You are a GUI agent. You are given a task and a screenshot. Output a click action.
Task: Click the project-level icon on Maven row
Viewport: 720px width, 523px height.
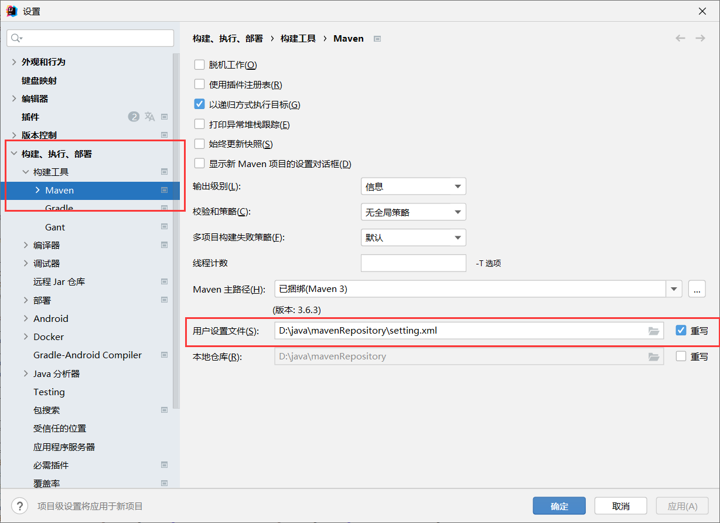[x=165, y=190]
